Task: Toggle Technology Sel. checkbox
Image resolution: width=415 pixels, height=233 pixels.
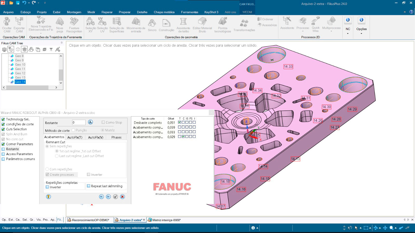Action: click(x=3, y=119)
